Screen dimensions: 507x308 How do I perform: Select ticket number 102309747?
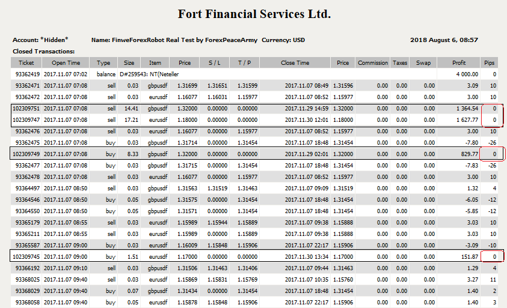coord(26,120)
